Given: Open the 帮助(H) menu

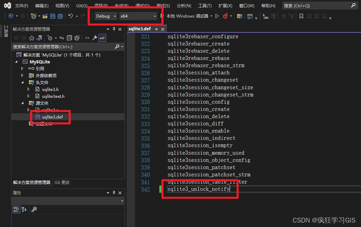Looking at the screenshot, I should [x=268, y=6].
